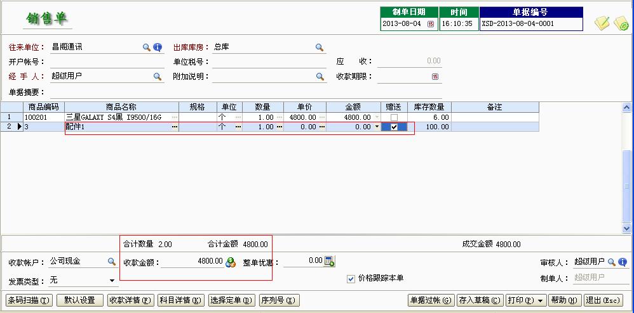Click 单据编号 XSD-2013-08-04-0001 field
The width and height of the screenshot is (634, 313).
531,24
